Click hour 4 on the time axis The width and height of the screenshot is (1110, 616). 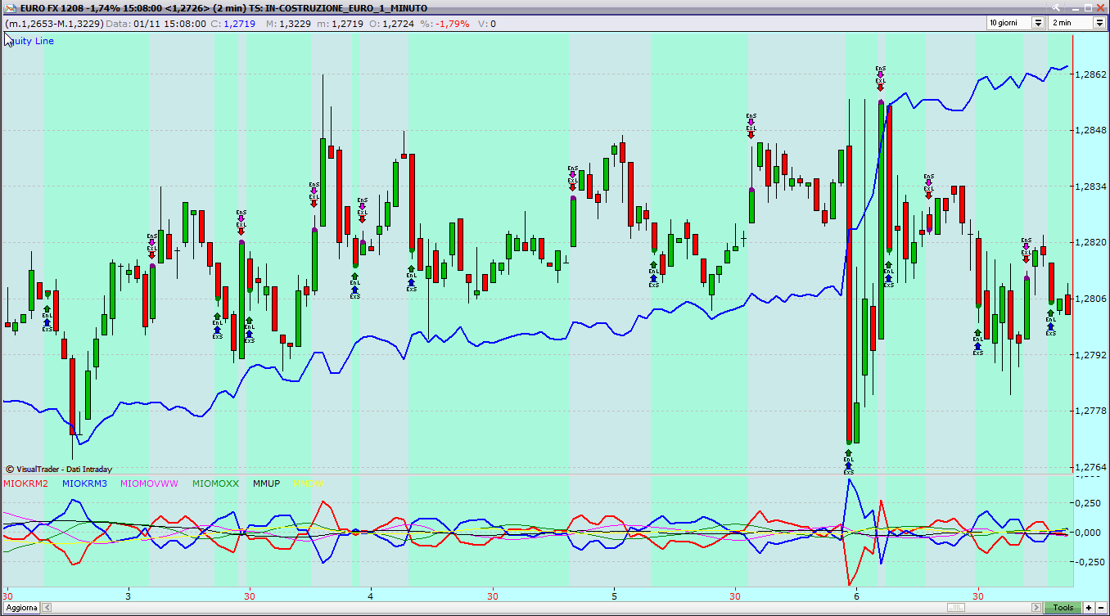(x=370, y=596)
